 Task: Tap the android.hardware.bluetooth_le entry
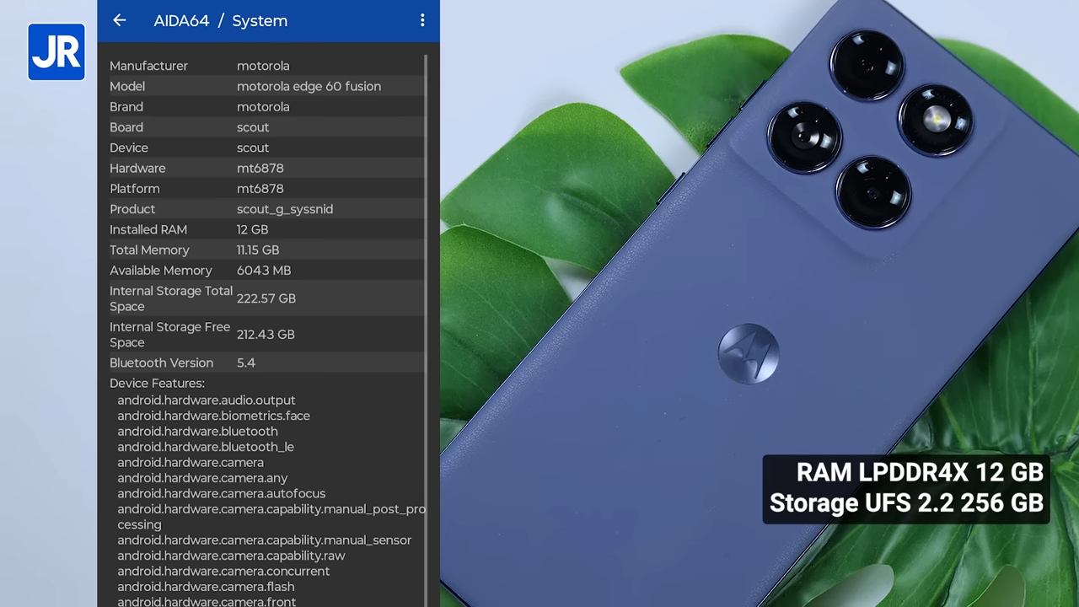click(206, 447)
